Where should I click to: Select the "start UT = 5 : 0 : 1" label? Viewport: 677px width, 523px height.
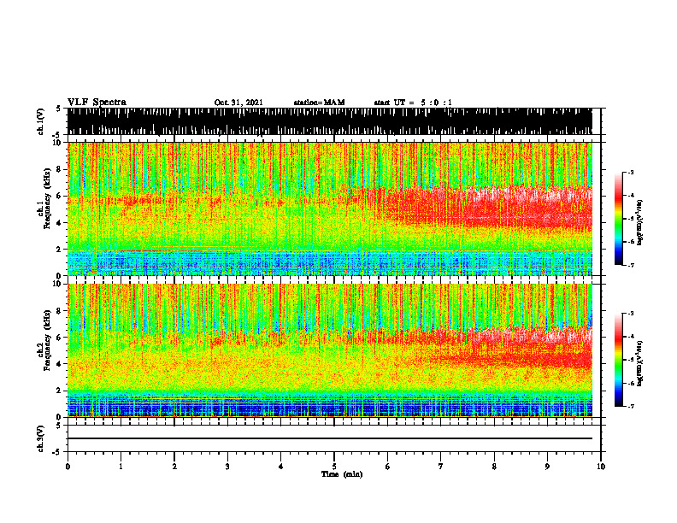click(413, 103)
